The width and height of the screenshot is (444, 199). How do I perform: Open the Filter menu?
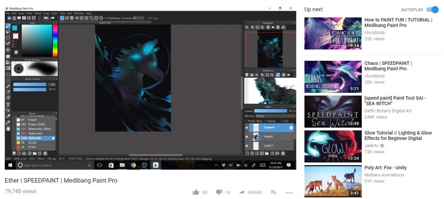click(29, 13)
